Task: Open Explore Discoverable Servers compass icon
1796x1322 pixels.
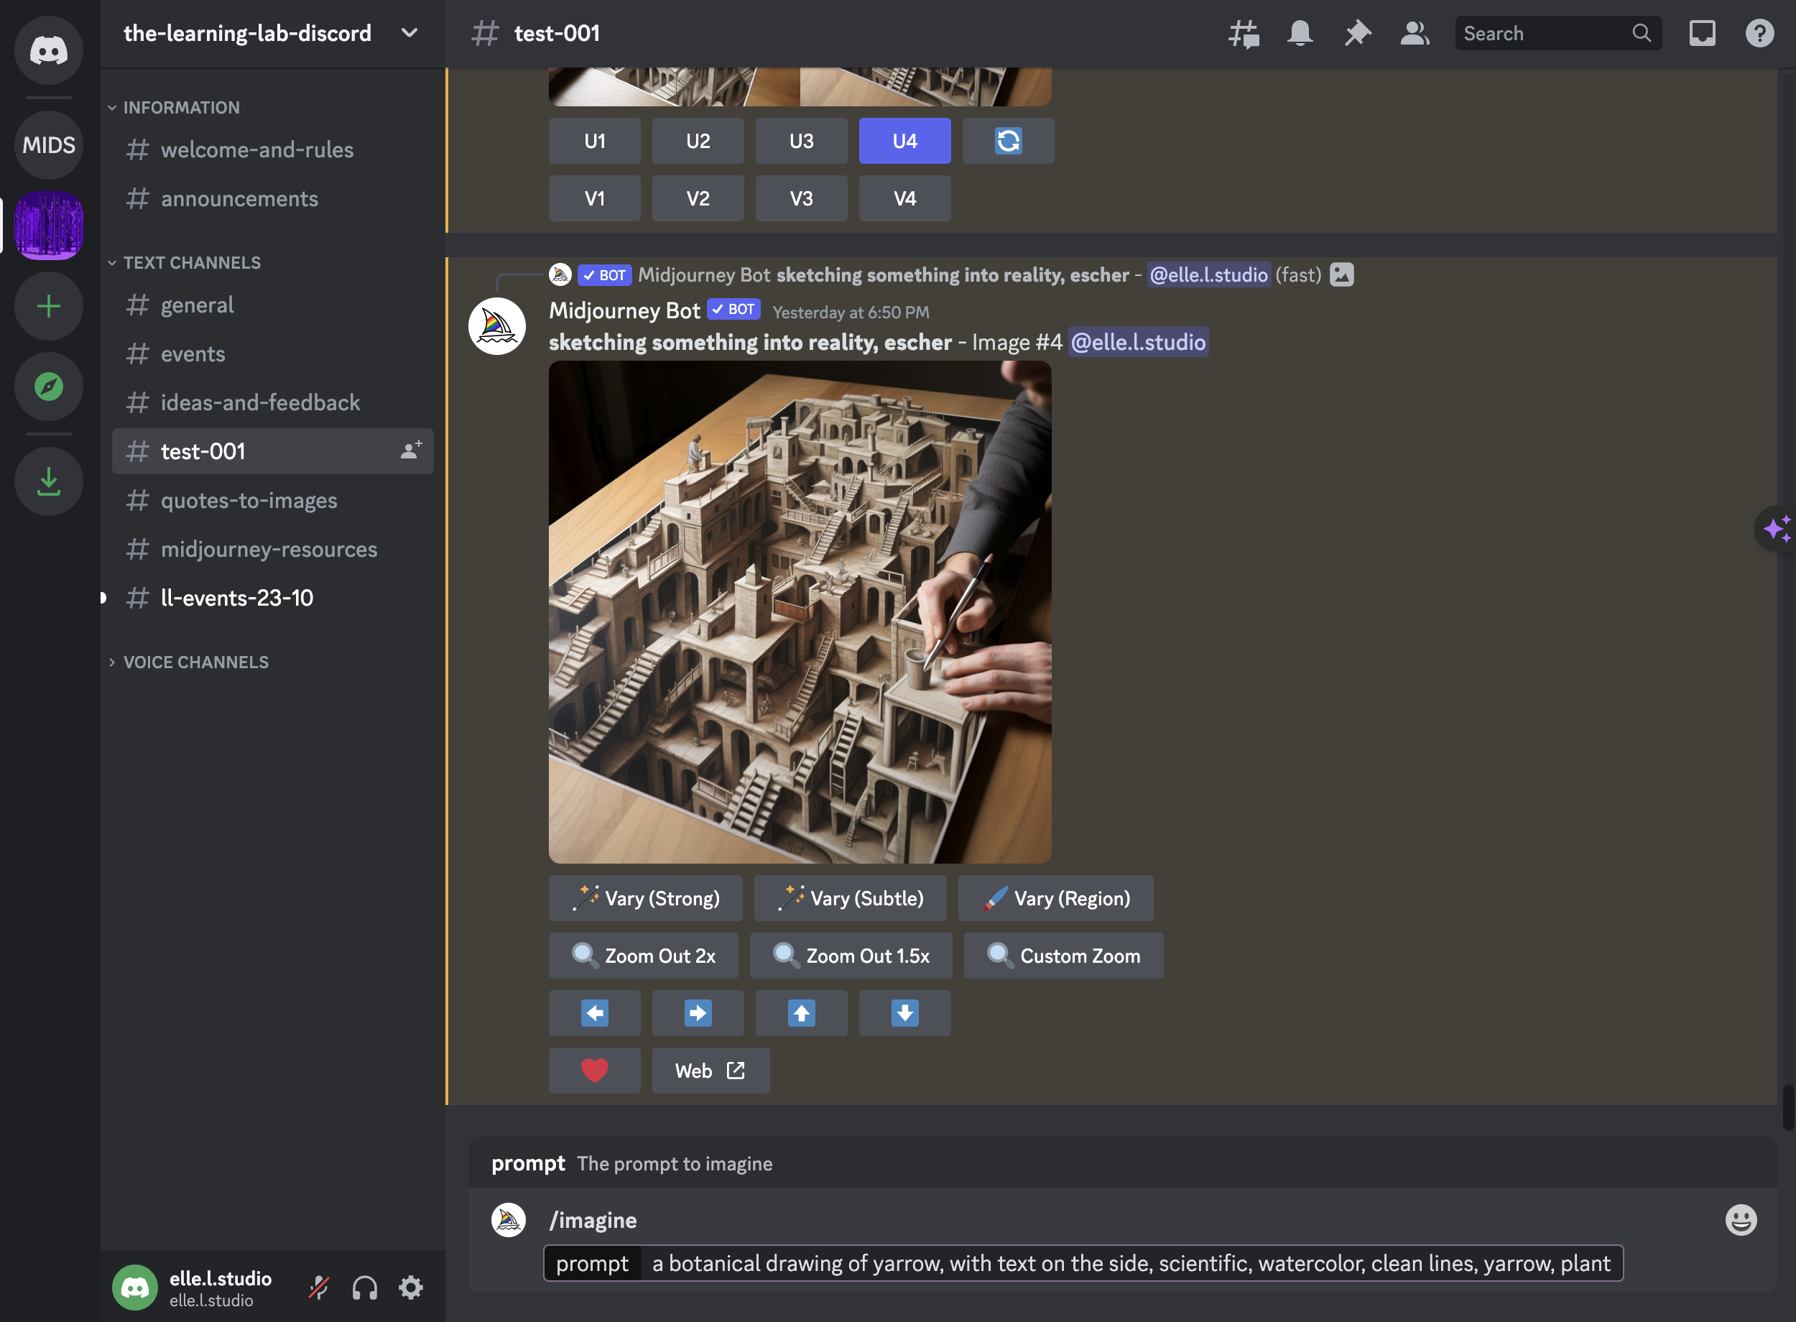Action: (x=49, y=387)
